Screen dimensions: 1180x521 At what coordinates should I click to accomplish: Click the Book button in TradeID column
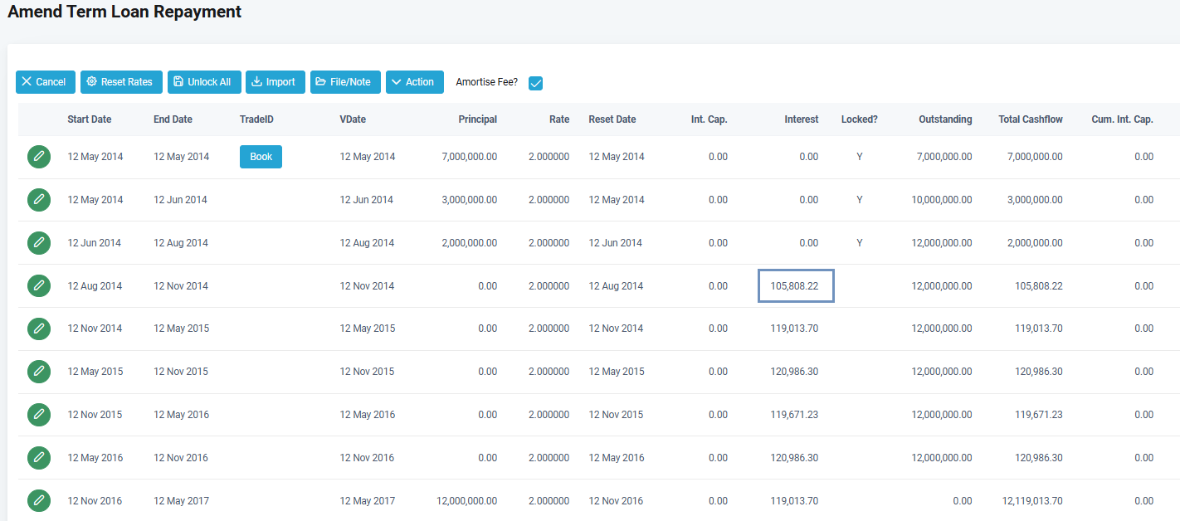(x=261, y=157)
